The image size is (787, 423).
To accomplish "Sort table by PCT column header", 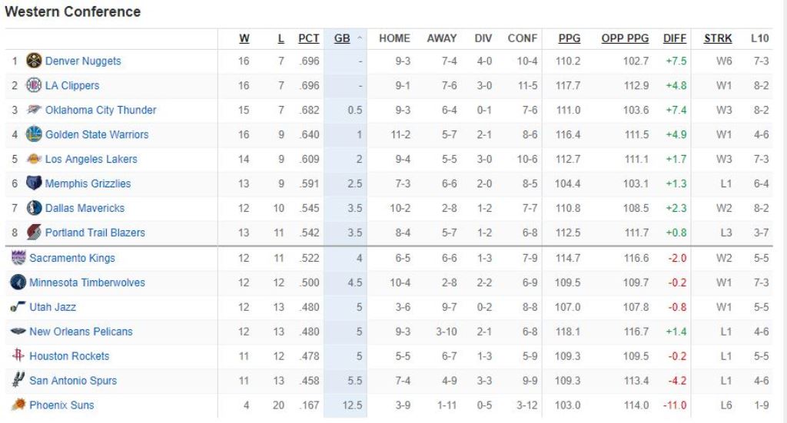I will pos(309,38).
